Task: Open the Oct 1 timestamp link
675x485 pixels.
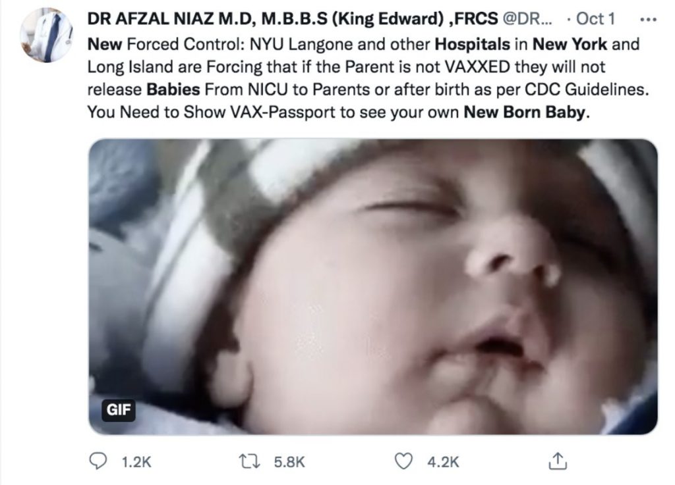Action: point(595,19)
